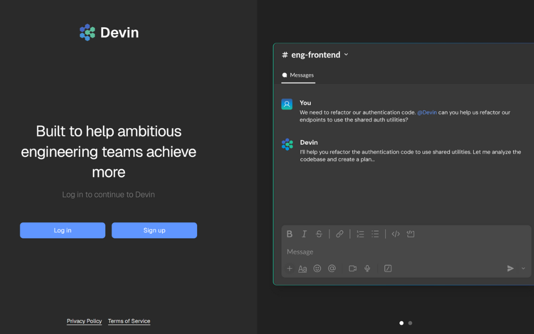Mention someone with the @ icon
The image size is (534, 334).
332,269
